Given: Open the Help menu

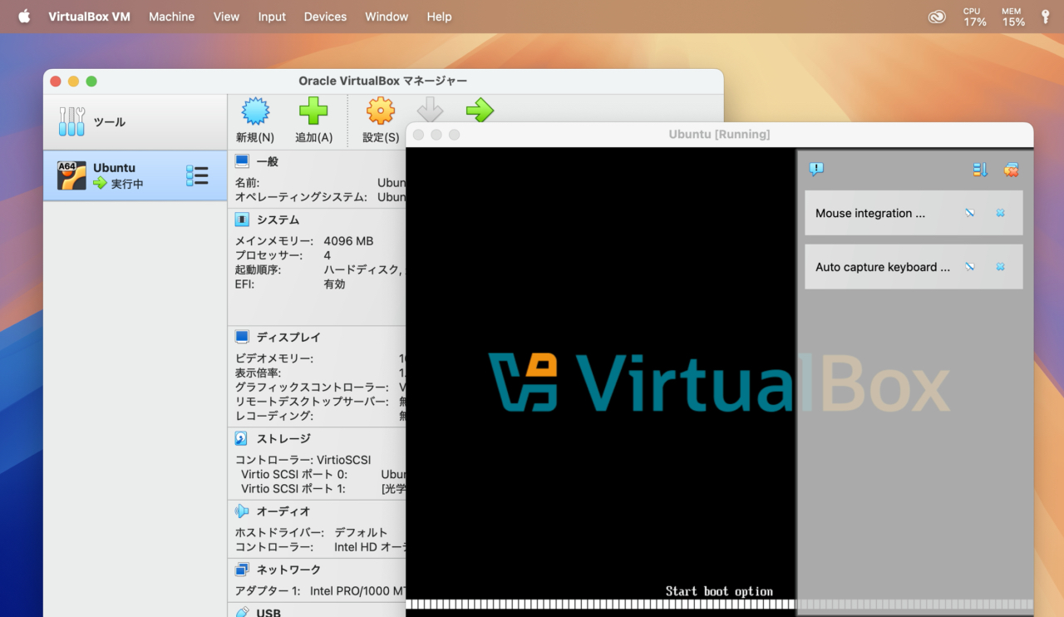Looking at the screenshot, I should (x=439, y=17).
